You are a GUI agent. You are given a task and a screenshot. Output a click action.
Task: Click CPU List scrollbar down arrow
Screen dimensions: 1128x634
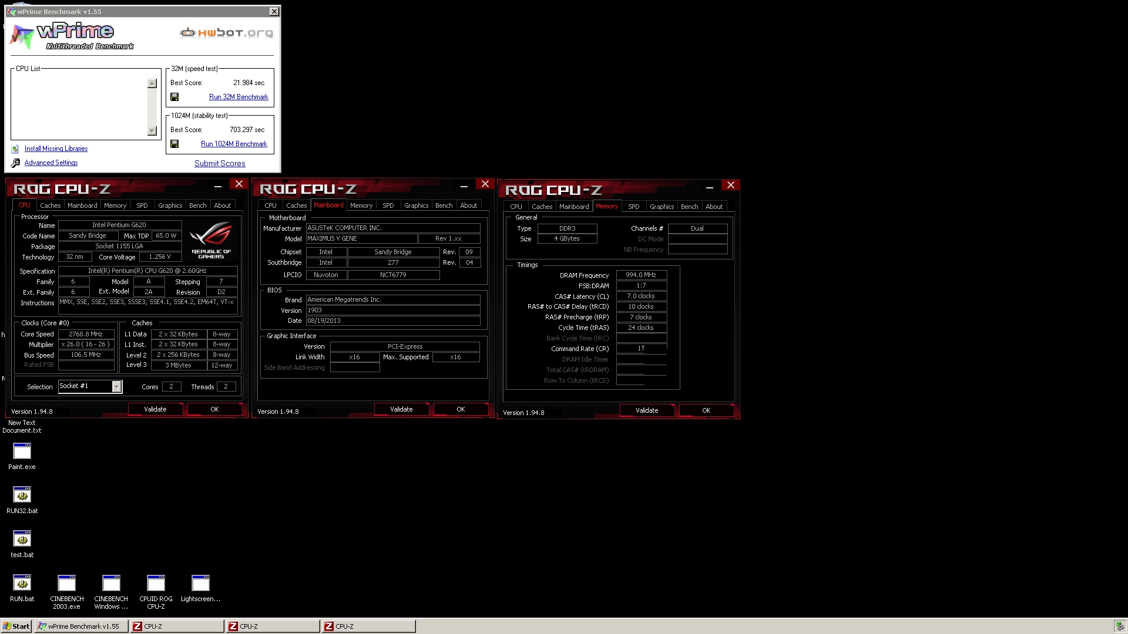point(152,131)
